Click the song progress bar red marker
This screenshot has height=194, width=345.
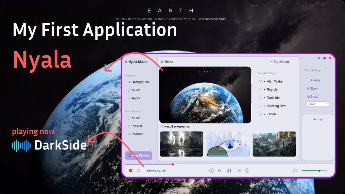(173, 164)
